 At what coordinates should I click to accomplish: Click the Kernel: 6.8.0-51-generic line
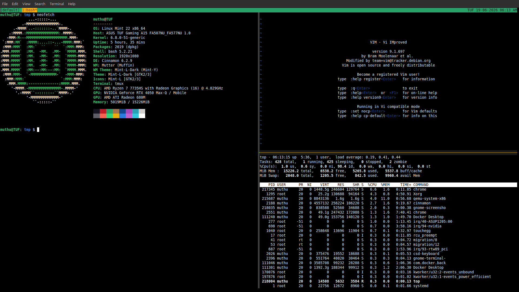[x=119, y=38]
